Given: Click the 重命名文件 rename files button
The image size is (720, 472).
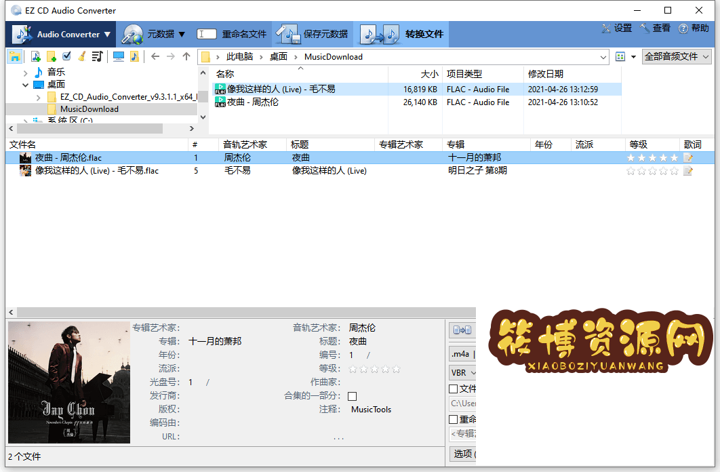Looking at the screenshot, I should [x=232, y=34].
